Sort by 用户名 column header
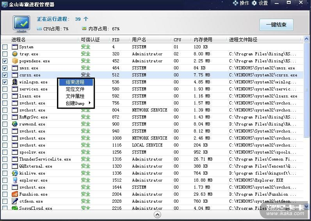Image resolution: width=311 pixels, height=221 pixels. (139, 40)
